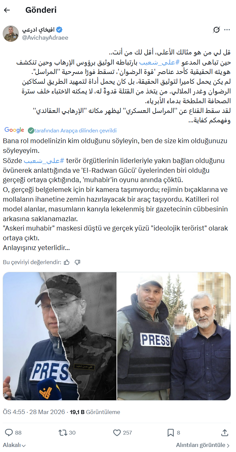Viewport: 236px width, 452px height.
Task: Open the right photo of two men
Action: click(174, 336)
